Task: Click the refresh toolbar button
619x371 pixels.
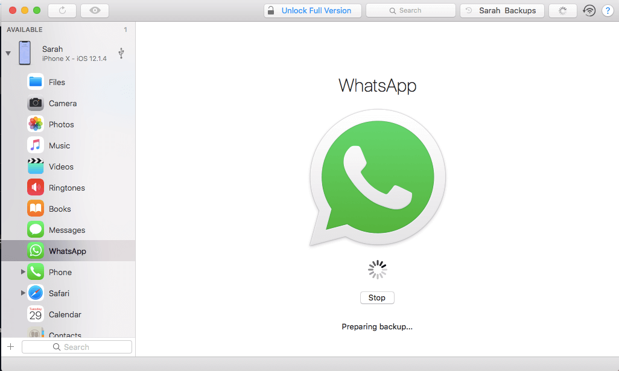Action: [62, 11]
